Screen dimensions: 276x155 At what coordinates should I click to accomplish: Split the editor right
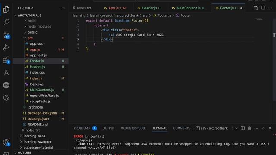pos(263,8)
